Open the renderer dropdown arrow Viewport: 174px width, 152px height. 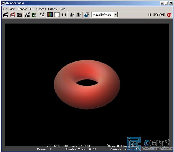pyautogui.click(x=116, y=15)
